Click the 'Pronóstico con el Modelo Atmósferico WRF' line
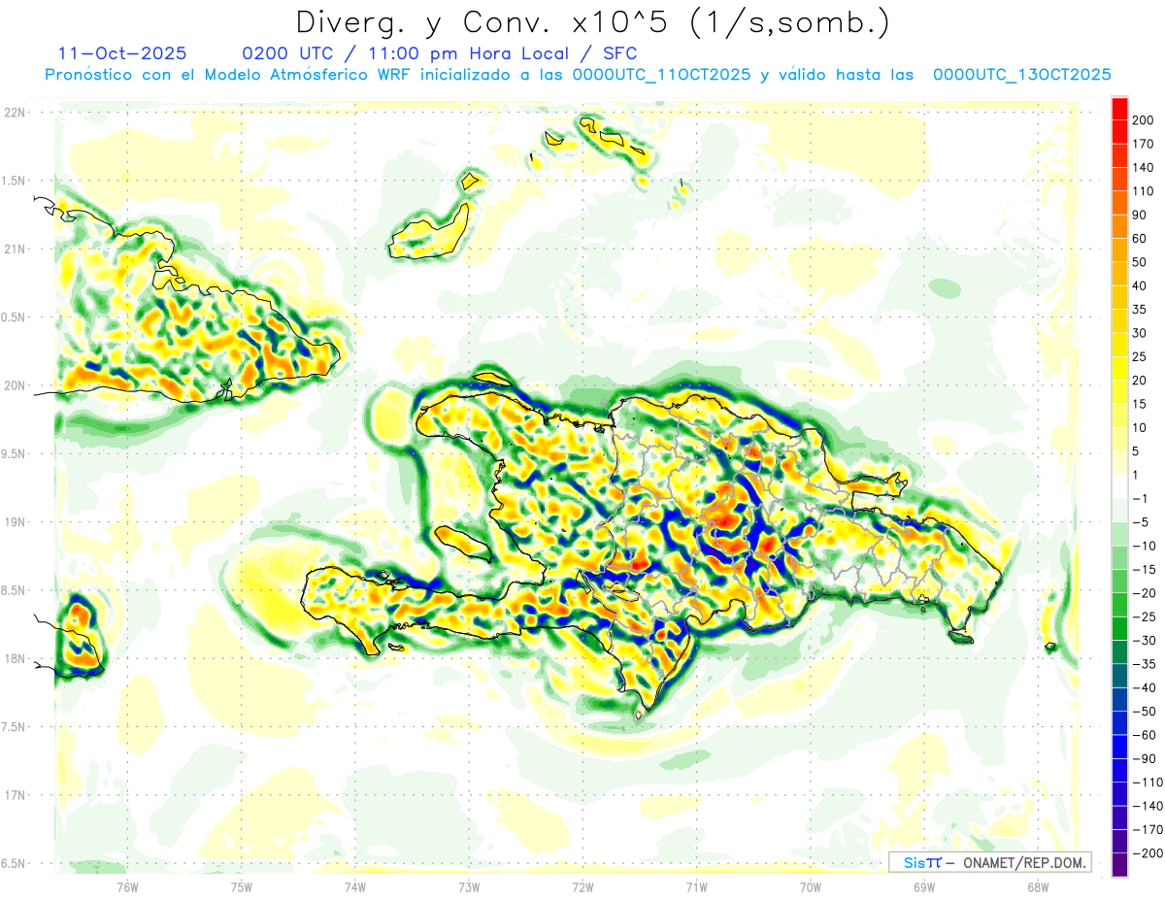The height and width of the screenshot is (900, 1165). (x=579, y=75)
